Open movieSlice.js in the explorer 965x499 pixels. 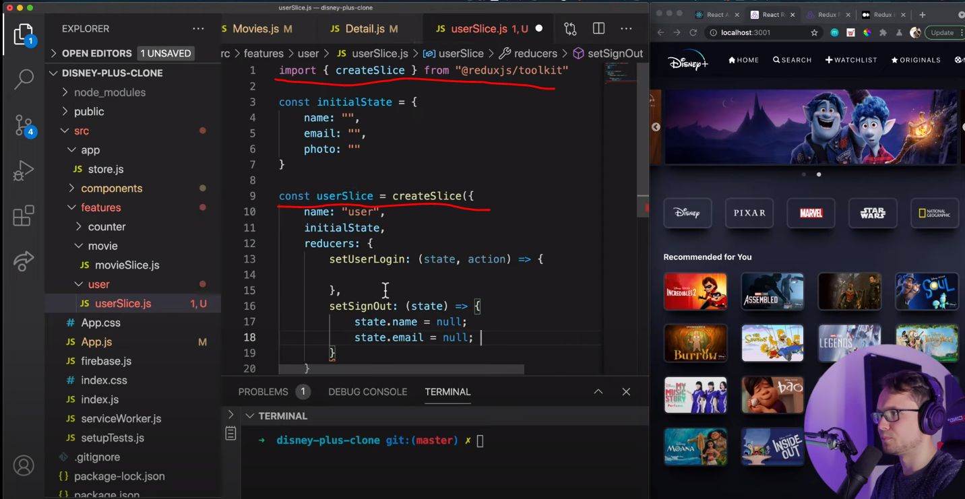tap(127, 265)
